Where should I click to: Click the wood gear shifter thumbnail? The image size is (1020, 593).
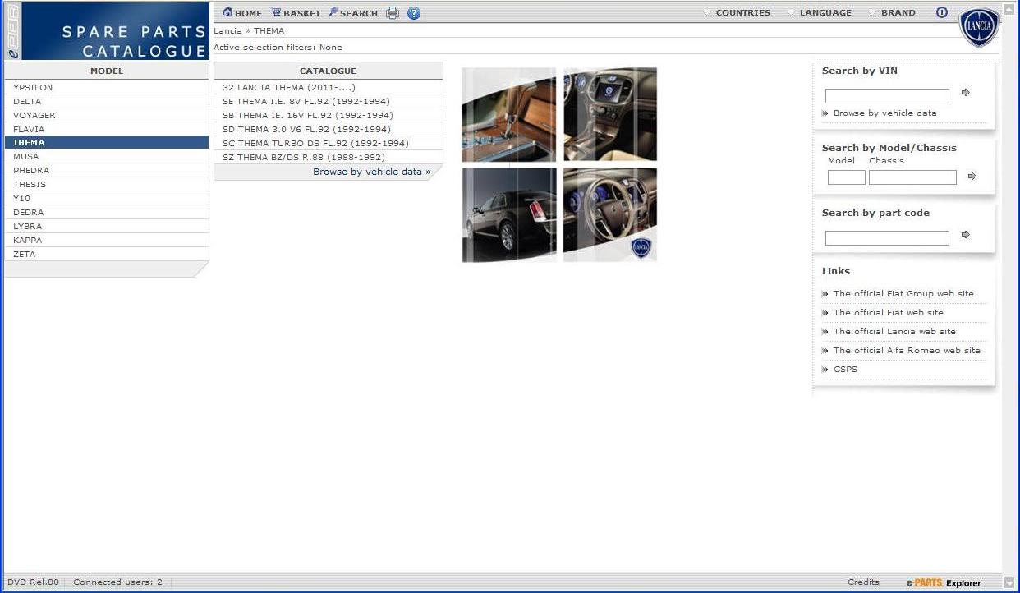click(509, 114)
